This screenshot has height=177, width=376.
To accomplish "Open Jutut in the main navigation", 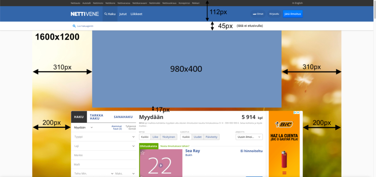I will click(x=123, y=14).
